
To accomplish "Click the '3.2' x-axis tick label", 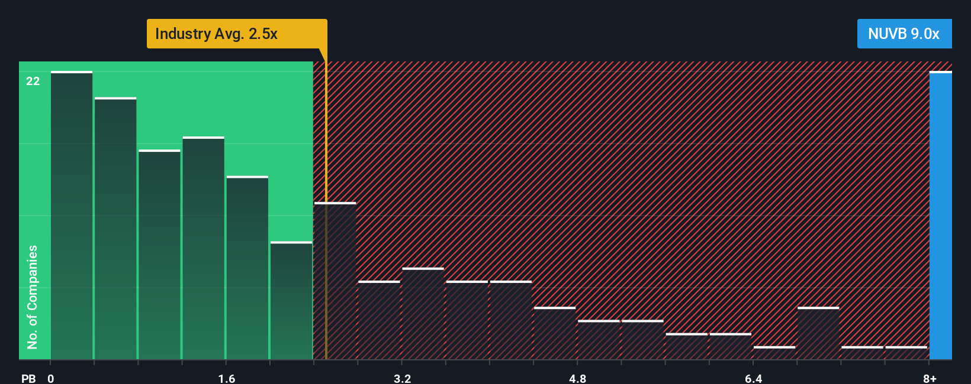I will tap(403, 378).
